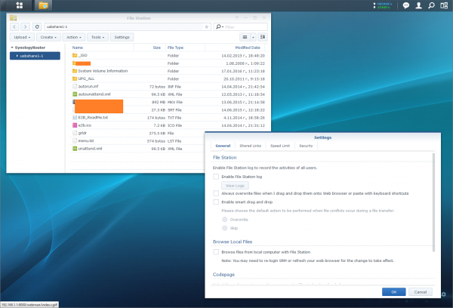Select the autorun.inf file row

coord(168,86)
